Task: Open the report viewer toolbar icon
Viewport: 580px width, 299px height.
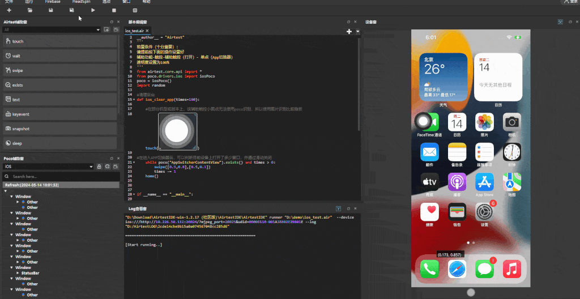Action: click(x=135, y=10)
